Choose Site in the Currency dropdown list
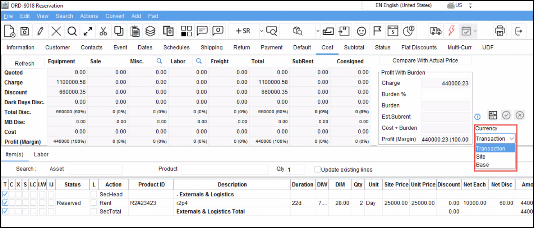Image resolution: width=534 pixels, height=228 pixels. coord(495,157)
